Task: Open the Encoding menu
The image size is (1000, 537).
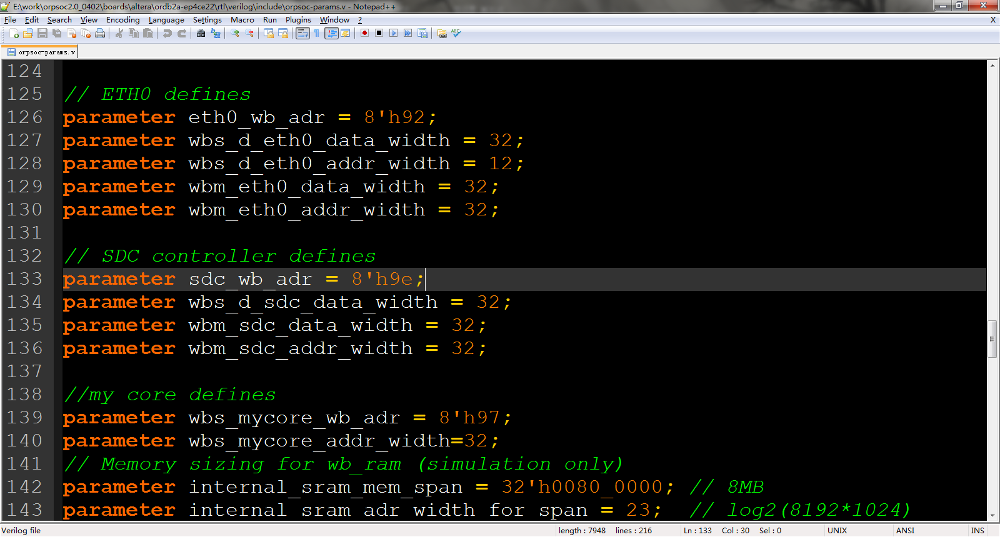Action: 123,20
